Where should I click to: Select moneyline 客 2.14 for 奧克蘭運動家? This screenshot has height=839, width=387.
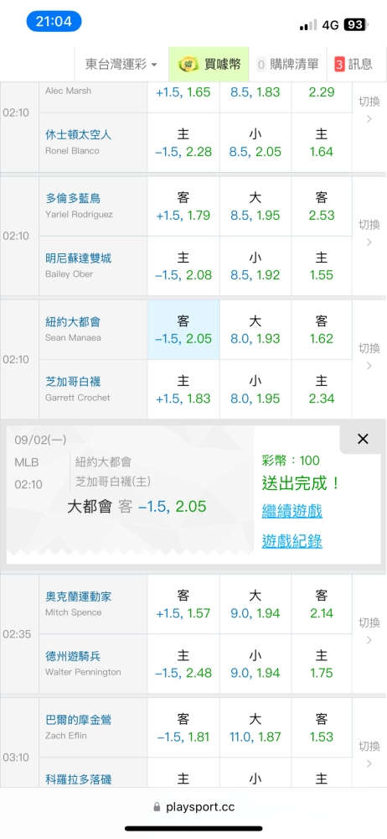pos(322,604)
